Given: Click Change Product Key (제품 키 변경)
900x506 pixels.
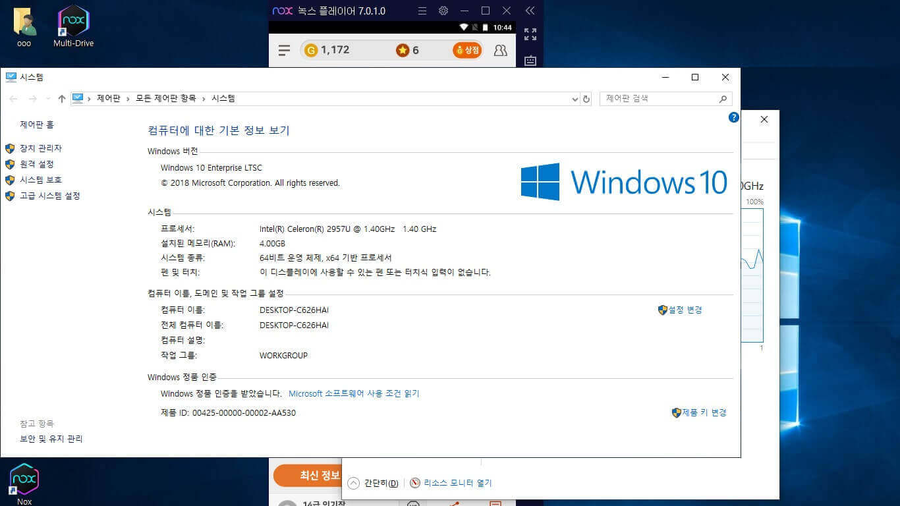Looking at the screenshot, I should tap(704, 412).
